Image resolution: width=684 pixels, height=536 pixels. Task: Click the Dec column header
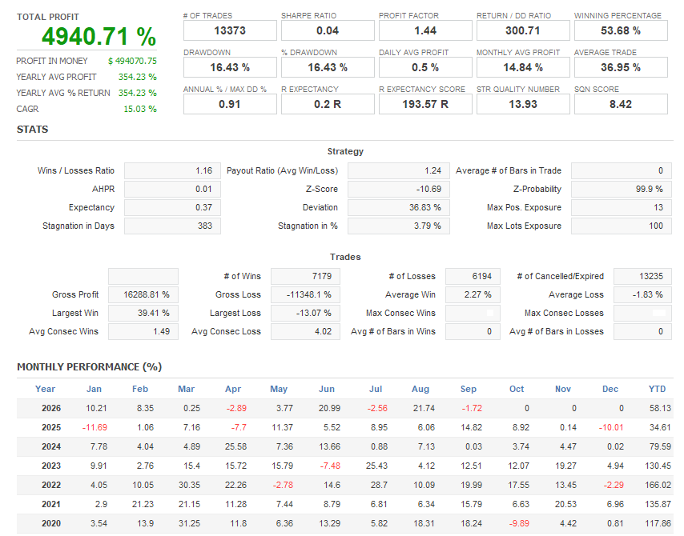click(610, 389)
